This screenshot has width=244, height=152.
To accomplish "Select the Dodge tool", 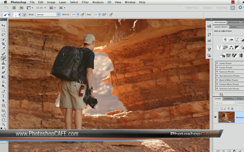I will (3, 86).
